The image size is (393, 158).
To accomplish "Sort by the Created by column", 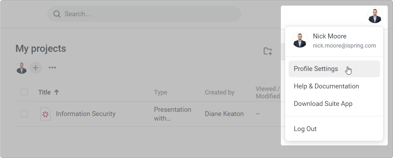I will coord(219,92).
